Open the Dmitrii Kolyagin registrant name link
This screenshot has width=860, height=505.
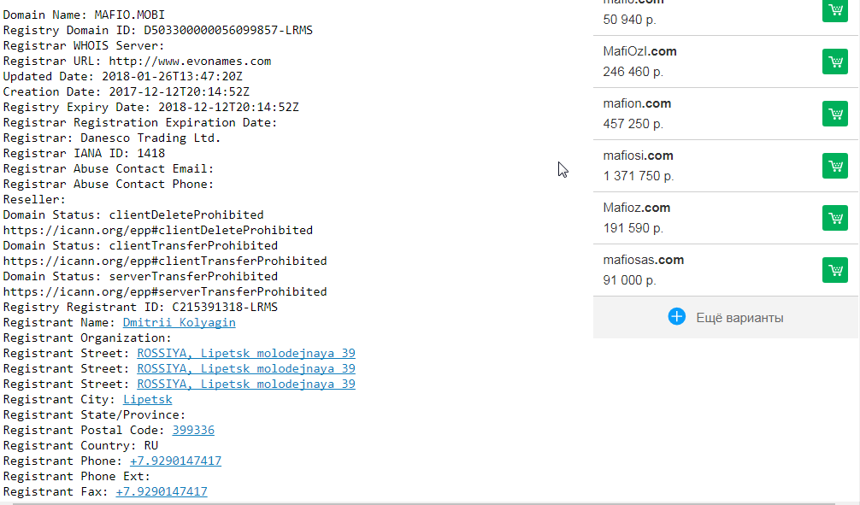[x=179, y=323]
